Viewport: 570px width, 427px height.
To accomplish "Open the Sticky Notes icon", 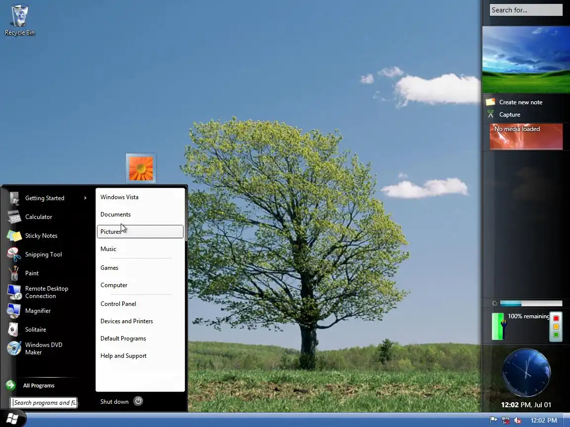I will pos(14,236).
